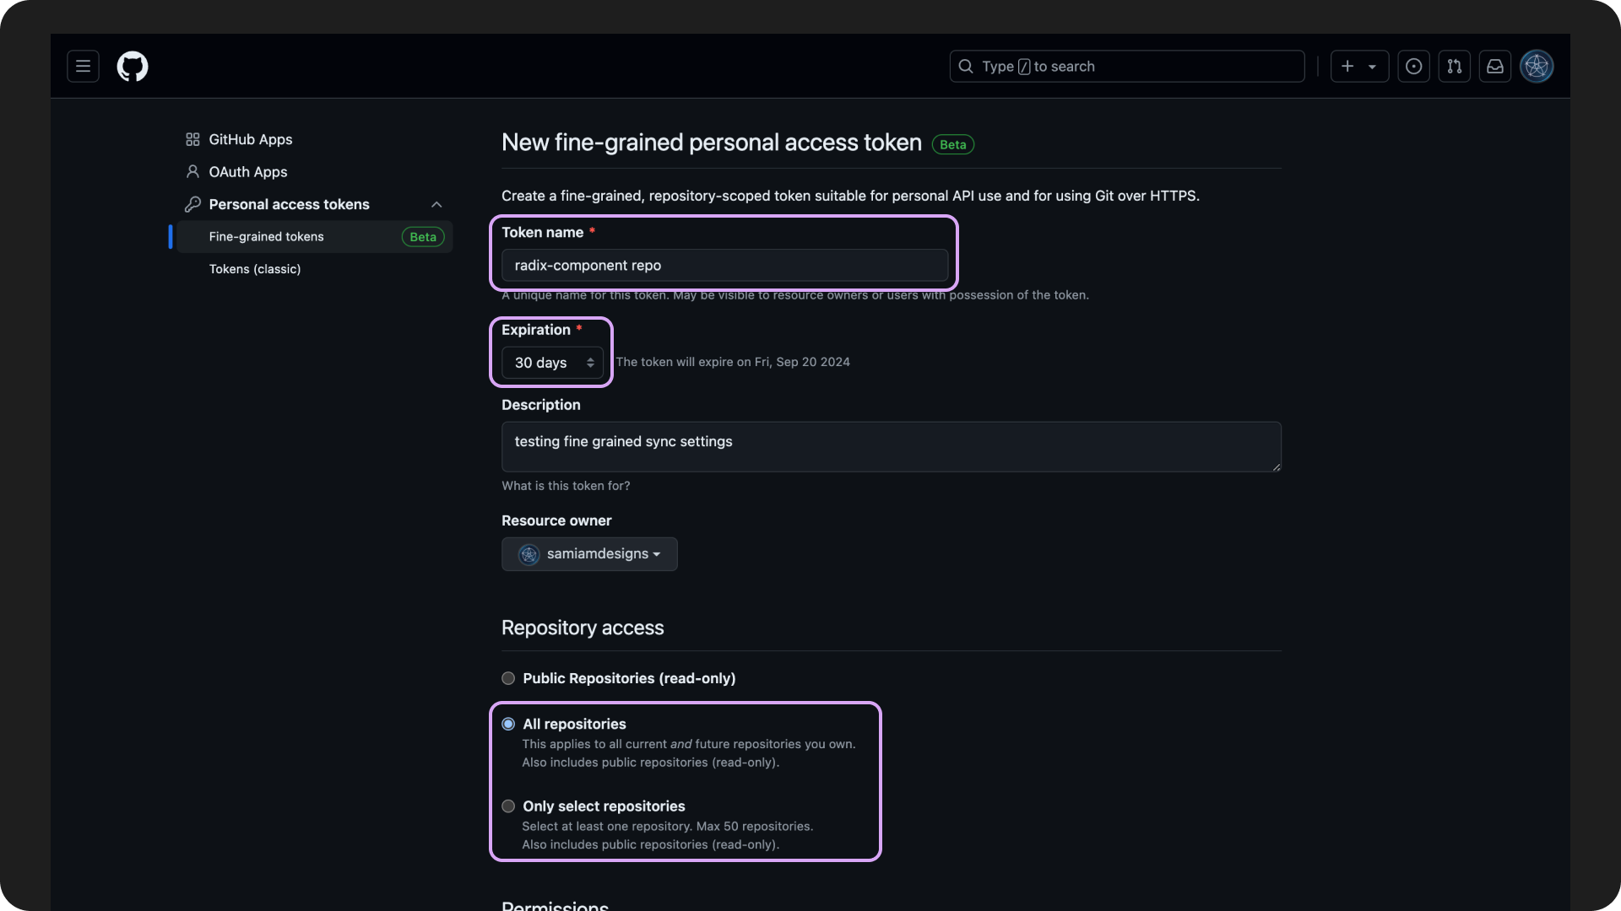Image resolution: width=1621 pixels, height=911 pixels.
Task: Click the OAuth Apps person icon
Action: [192, 171]
